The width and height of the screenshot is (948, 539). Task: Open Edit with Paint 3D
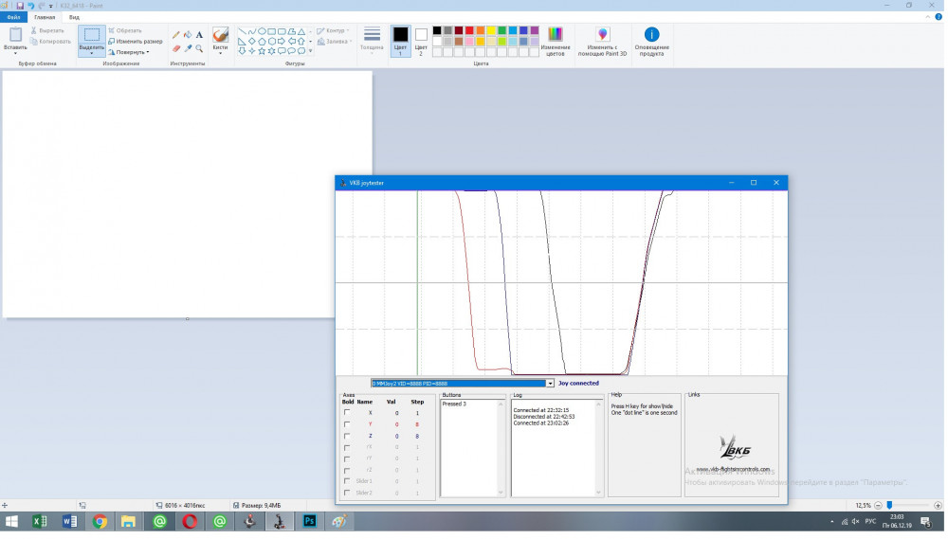point(603,41)
